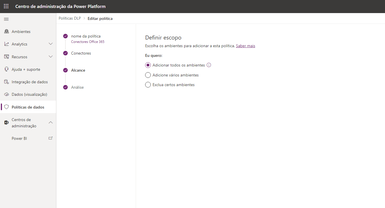Expand the Recursos submenu chevron

[x=51, y=57]
